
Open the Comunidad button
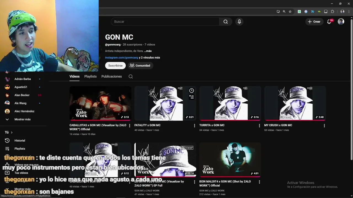pyautogui.click(x=140, y=65)
